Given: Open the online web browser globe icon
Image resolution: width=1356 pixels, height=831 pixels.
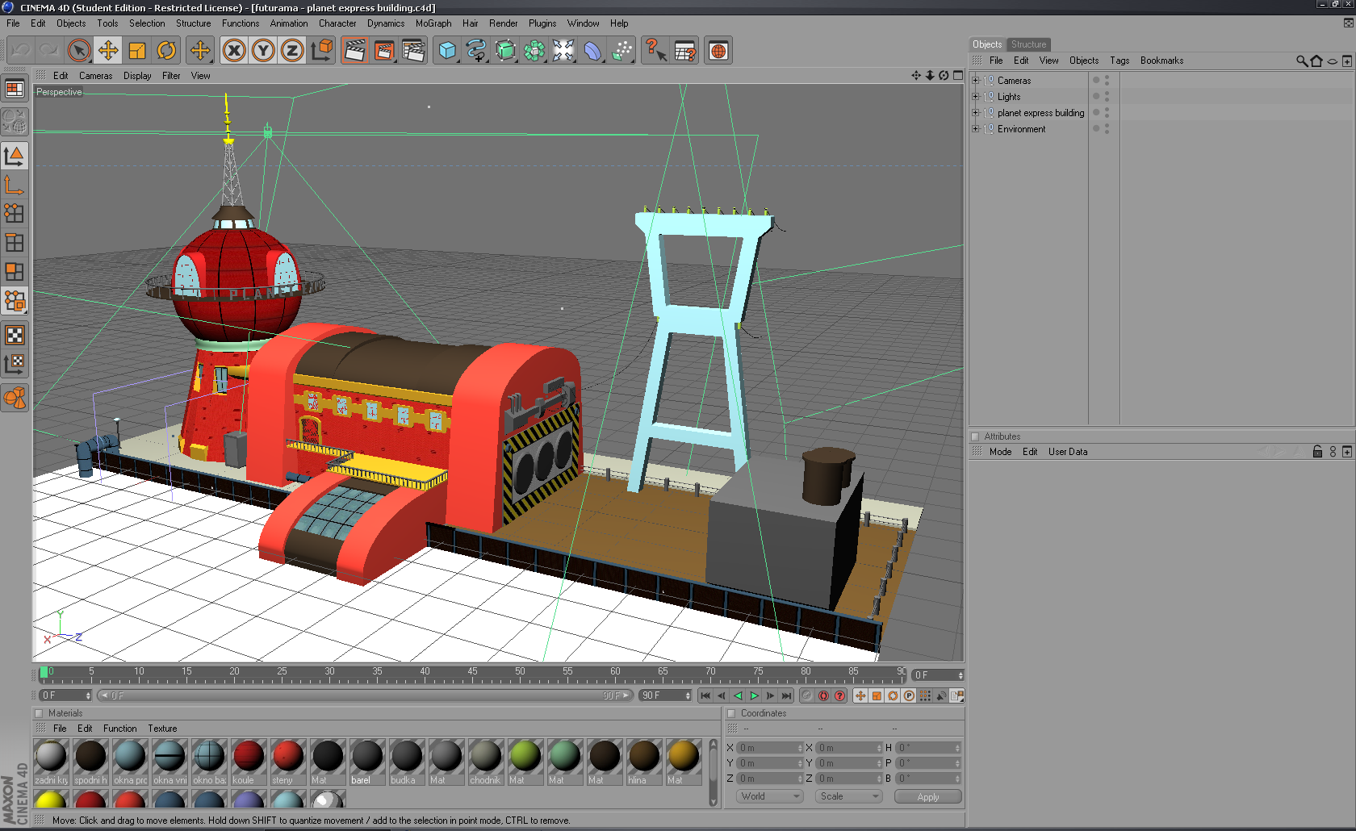Looking at the screenshot, I should point(718,51).
